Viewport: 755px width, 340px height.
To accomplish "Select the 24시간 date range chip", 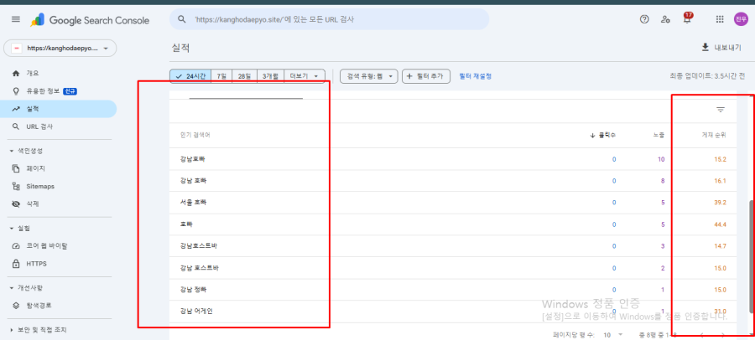I will click(x=190, y=76).
